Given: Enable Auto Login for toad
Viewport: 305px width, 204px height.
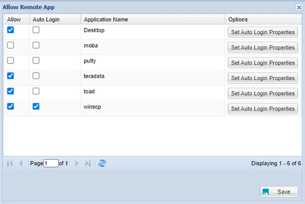Looking at the screenshot, I should point(36,91).
